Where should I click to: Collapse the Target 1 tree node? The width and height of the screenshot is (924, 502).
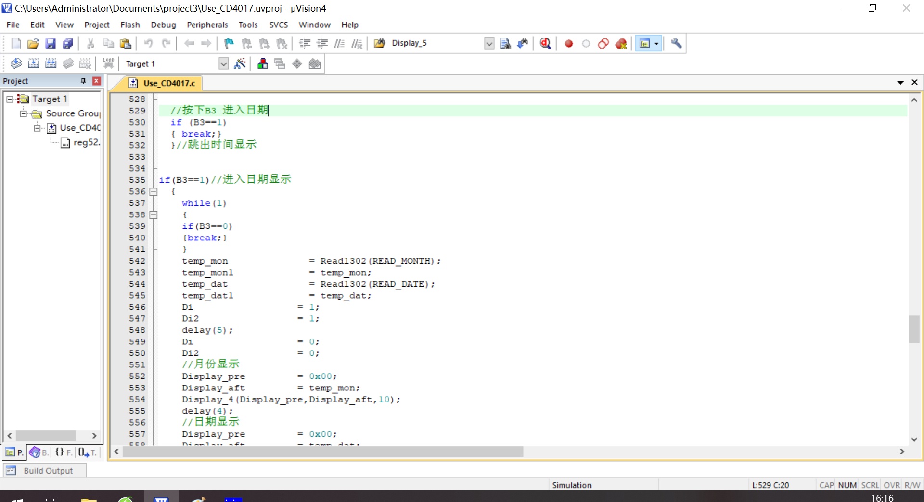click(10, 99)
